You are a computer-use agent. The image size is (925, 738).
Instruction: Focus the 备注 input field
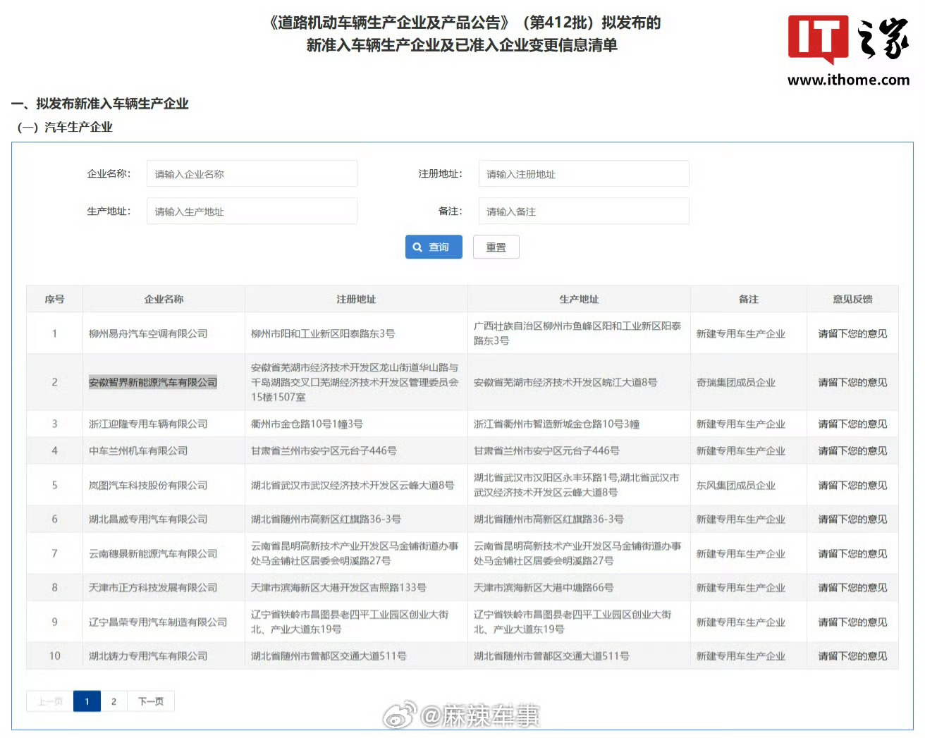coord(584,211)
